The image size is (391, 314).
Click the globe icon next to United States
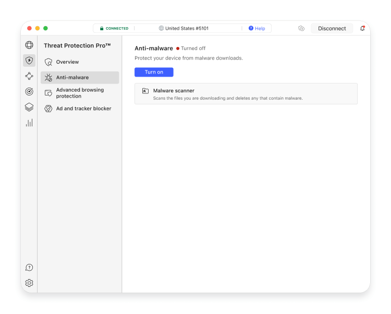(x=161, y=28)
